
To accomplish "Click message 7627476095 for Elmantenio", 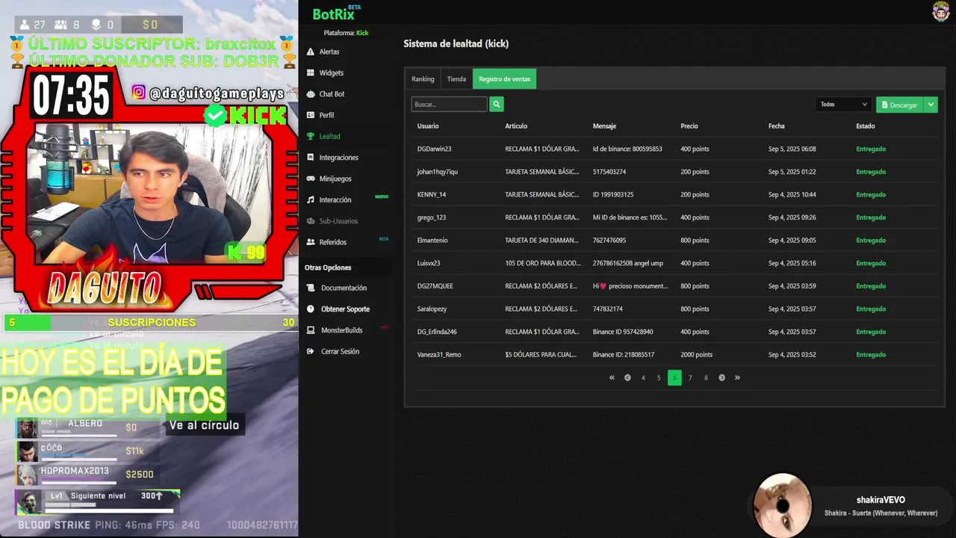I will click(x=609, y=241).
